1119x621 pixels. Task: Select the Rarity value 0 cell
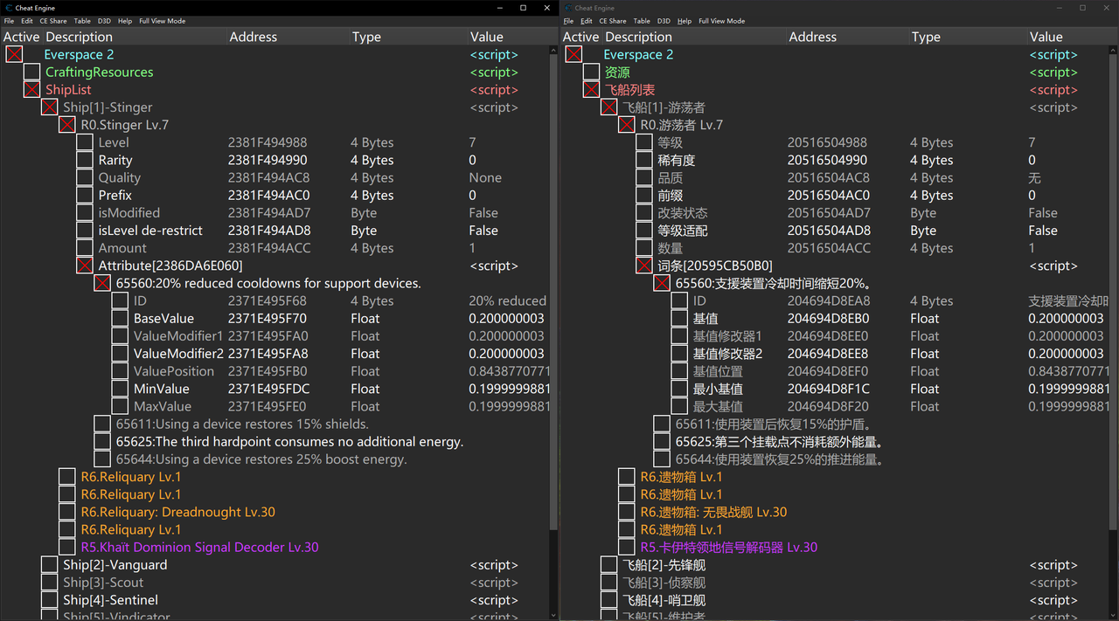[x=472, y=160]
